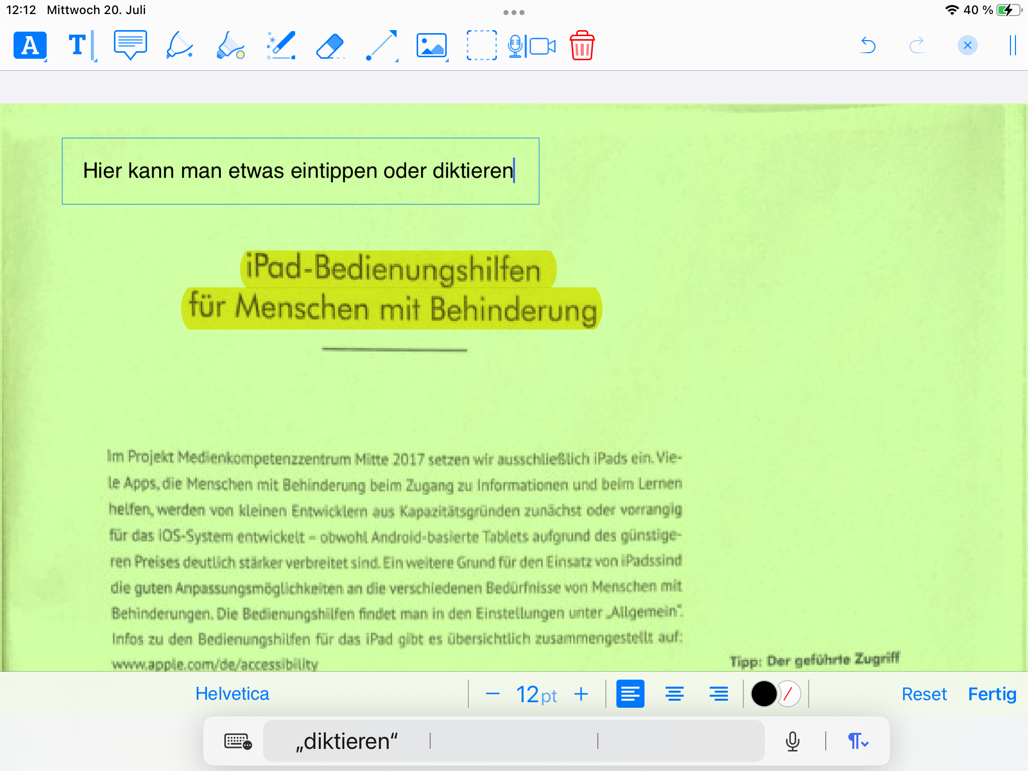Tap the video camera recording icon
The height and width of the screenshot is (771, 1028).
(543, 46)
